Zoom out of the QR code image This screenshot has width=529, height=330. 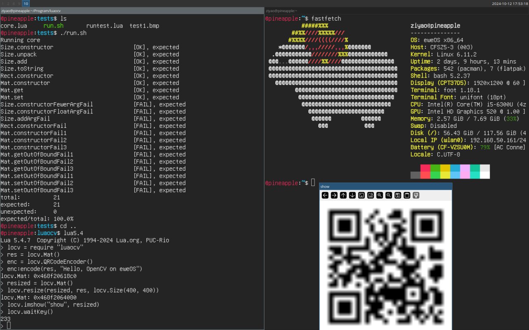[x=389, y=195]
